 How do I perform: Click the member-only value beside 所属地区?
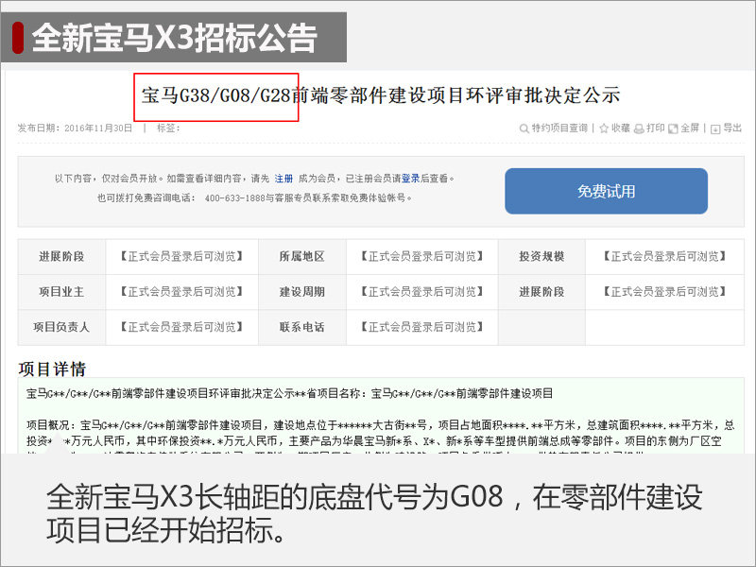(421, 256)
